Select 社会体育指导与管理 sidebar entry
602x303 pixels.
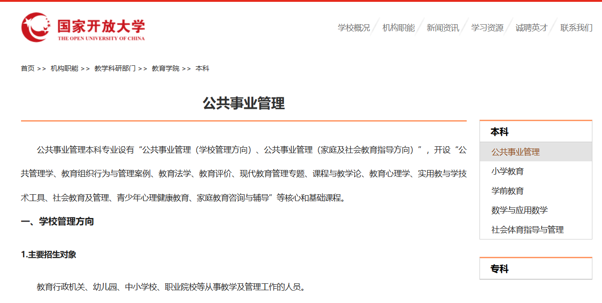[527, 230]
